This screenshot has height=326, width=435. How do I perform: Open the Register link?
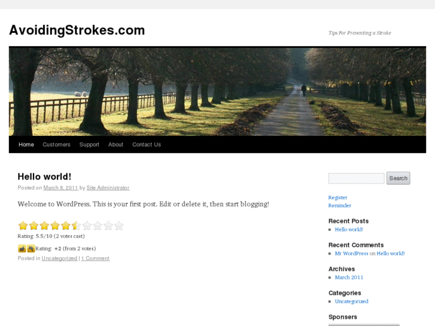point(337,197)
